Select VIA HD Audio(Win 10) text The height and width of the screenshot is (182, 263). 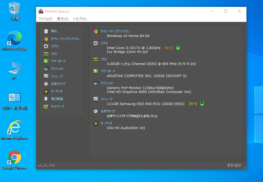126,128
